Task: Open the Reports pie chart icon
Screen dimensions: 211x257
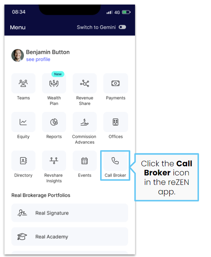Action: [x=54, y=122]
